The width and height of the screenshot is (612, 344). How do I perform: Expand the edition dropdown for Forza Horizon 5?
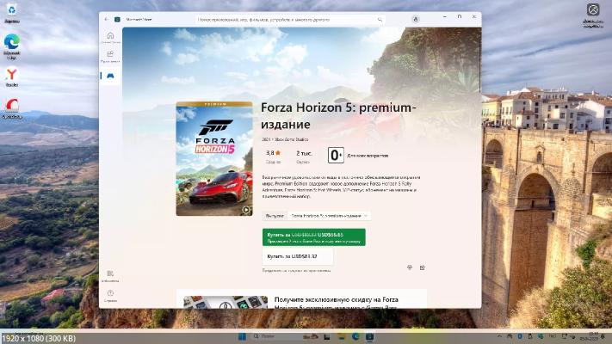pos(329,216)
